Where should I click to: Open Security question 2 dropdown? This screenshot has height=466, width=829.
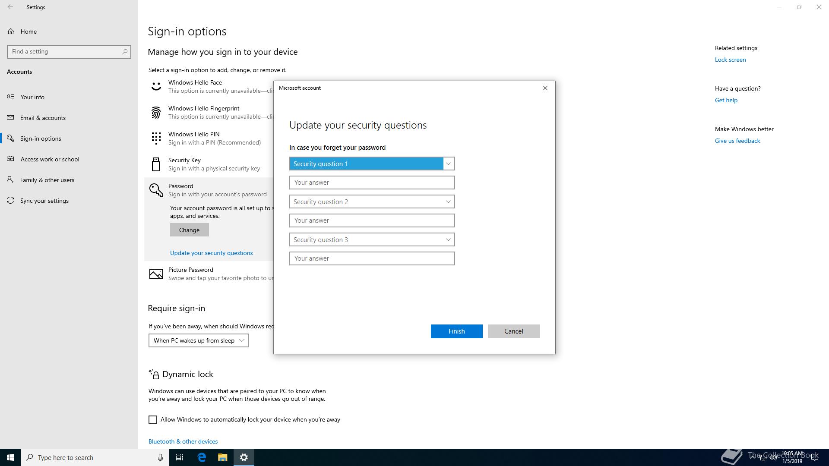(x=372, y=202)
